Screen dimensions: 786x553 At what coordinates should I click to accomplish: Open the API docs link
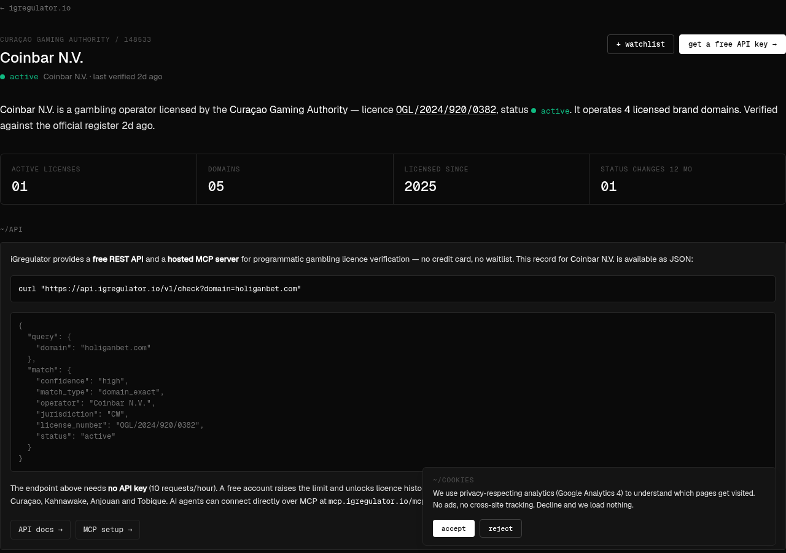41,530
